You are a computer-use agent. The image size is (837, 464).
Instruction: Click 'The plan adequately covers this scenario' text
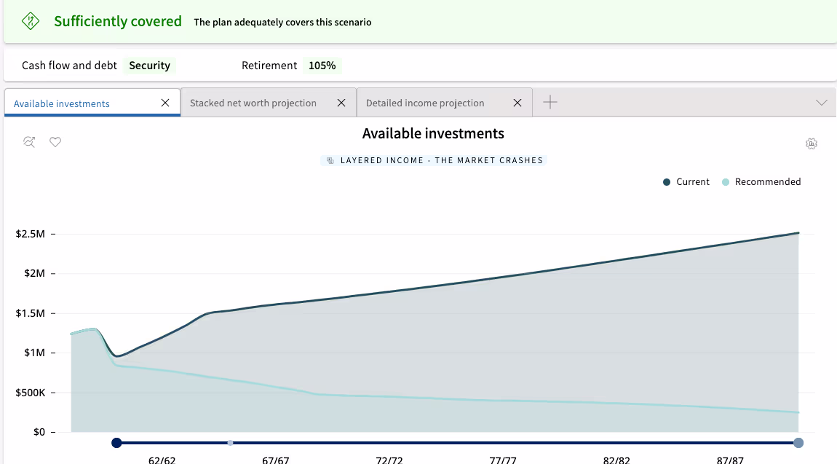coord(282,23)
